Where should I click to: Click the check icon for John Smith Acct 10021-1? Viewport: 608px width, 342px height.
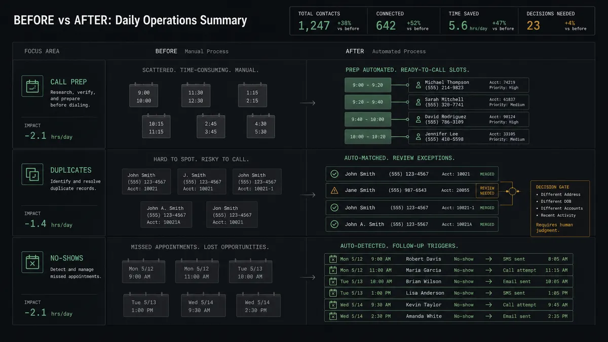334,208
